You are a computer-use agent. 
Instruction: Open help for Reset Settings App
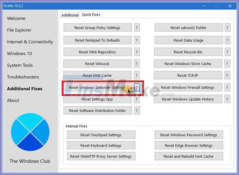click(x=136, y=99)
